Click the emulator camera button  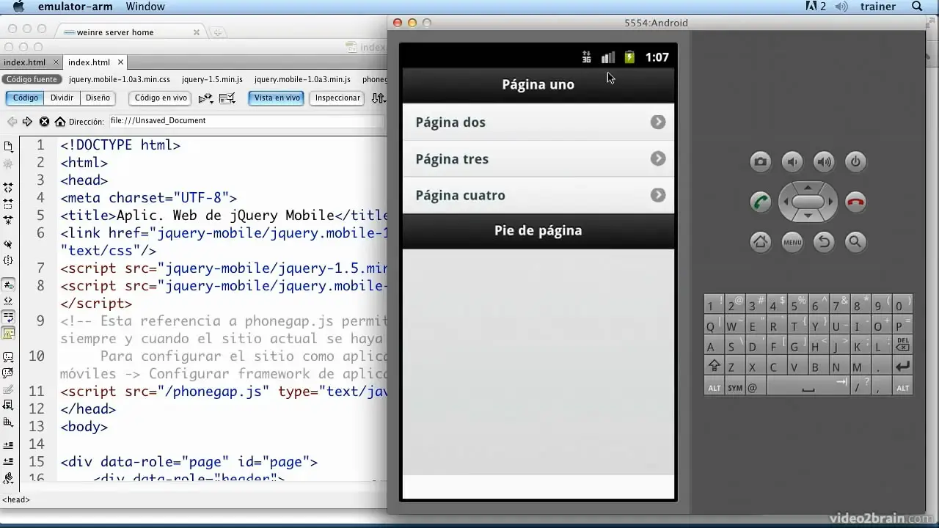pyautogui.click(x=761, y=162)
